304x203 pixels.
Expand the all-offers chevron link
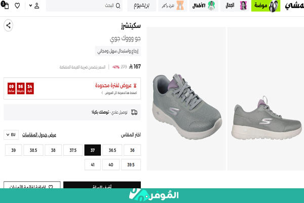[x=102, y=93]
